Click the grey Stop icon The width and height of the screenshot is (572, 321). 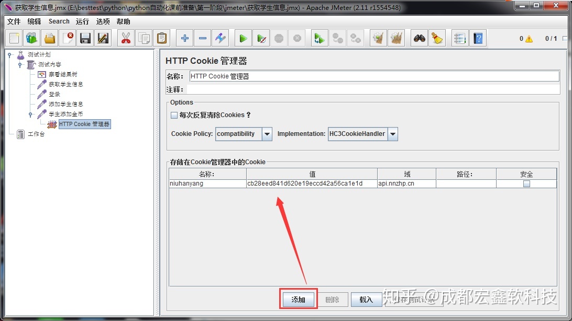pos(279,38)
